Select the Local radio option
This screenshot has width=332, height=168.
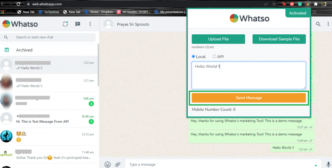pos(193,56)
